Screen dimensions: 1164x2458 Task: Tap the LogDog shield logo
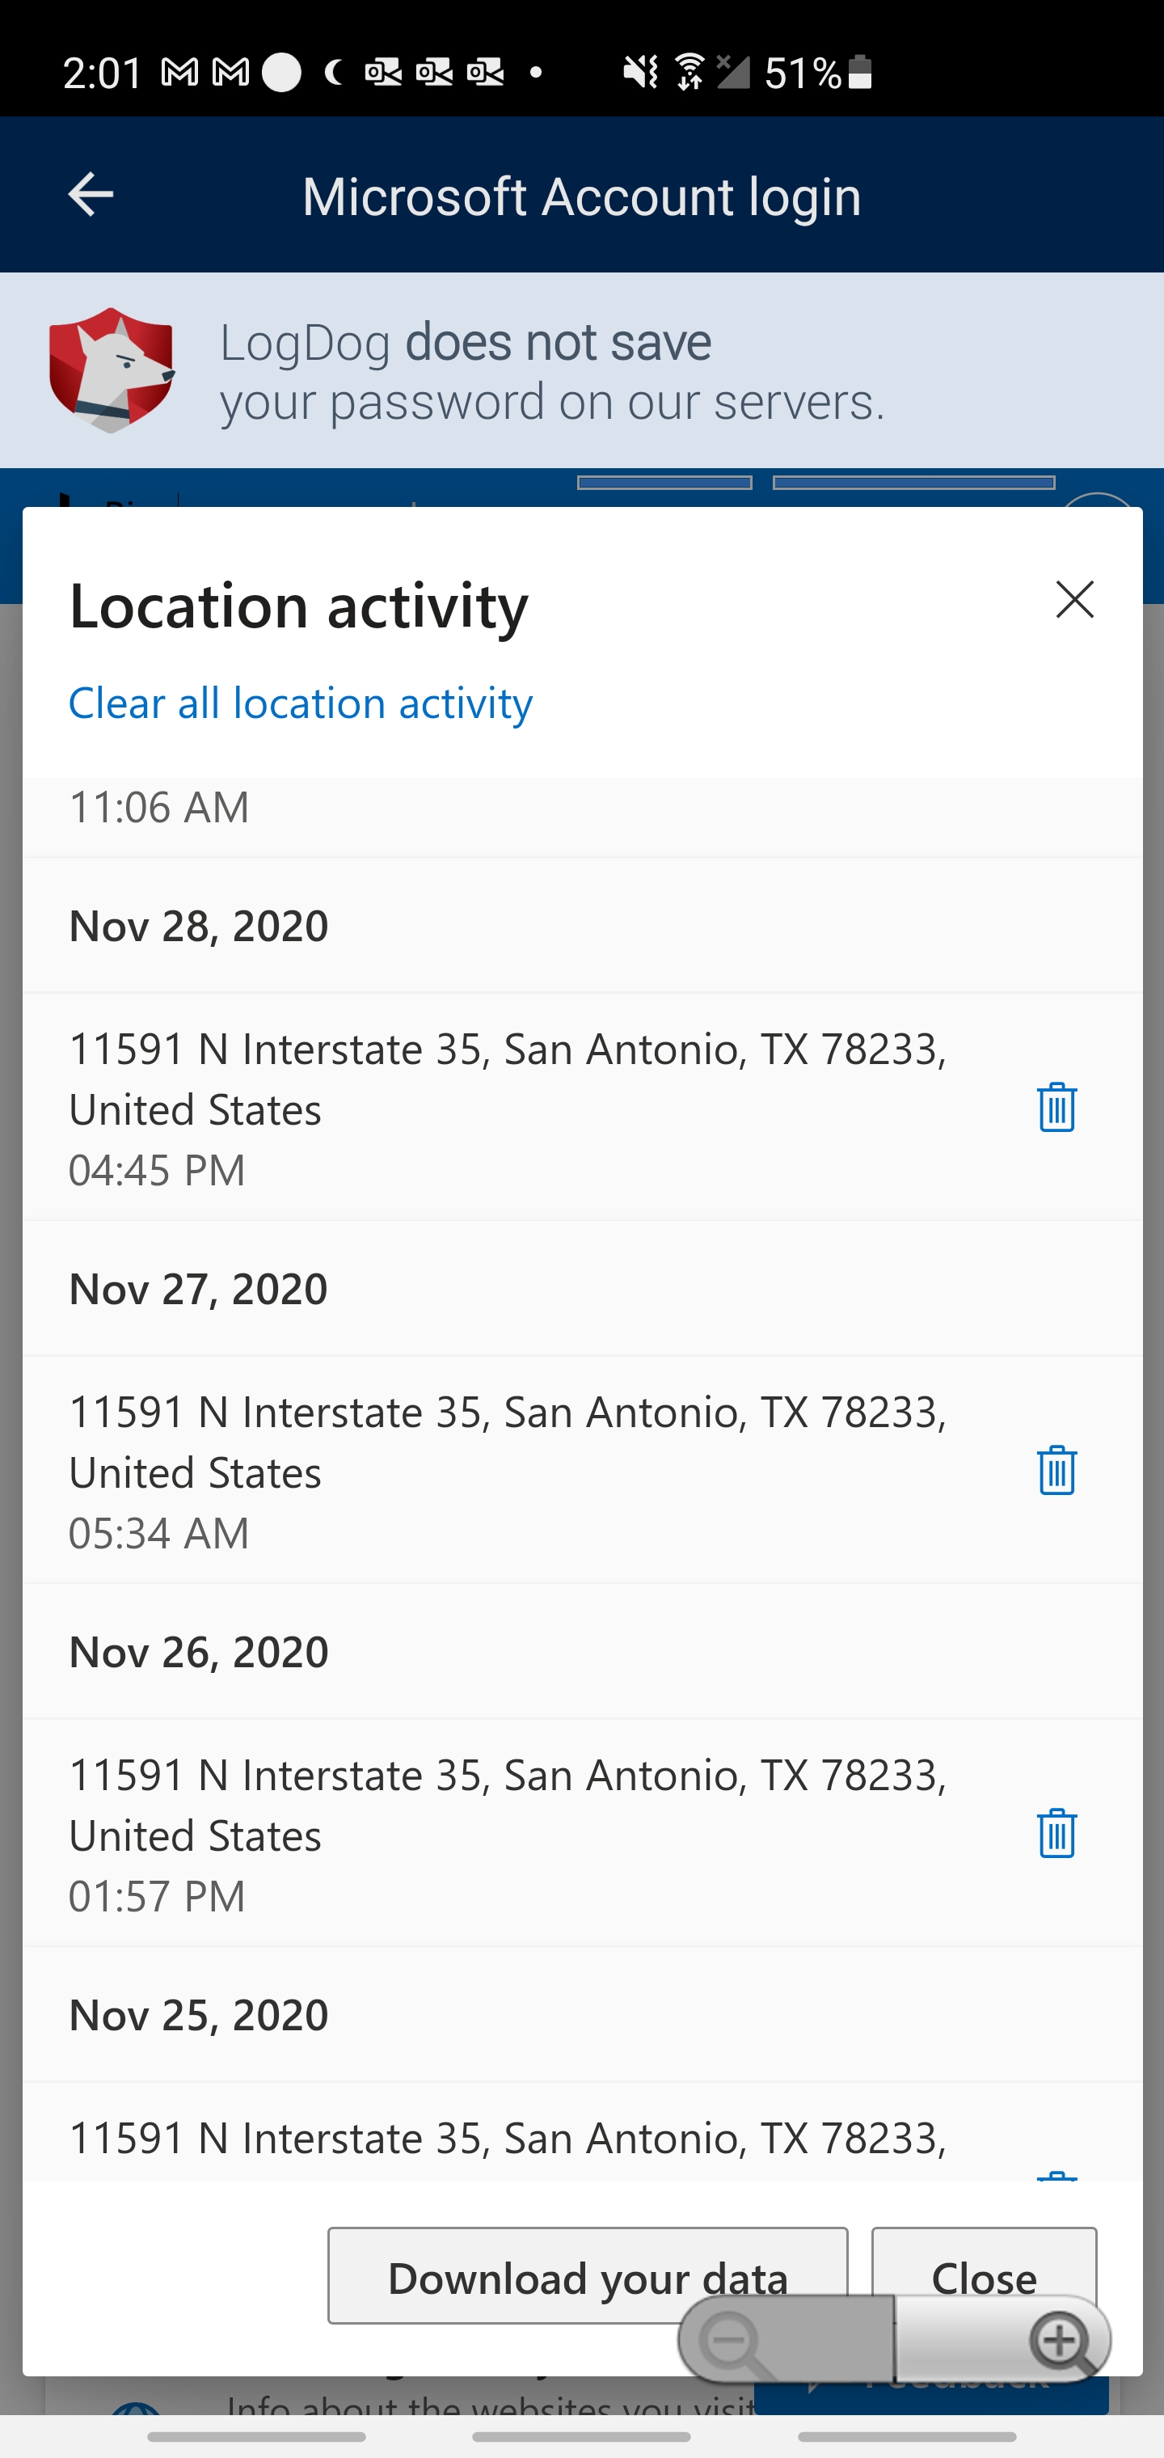point(112,370)
